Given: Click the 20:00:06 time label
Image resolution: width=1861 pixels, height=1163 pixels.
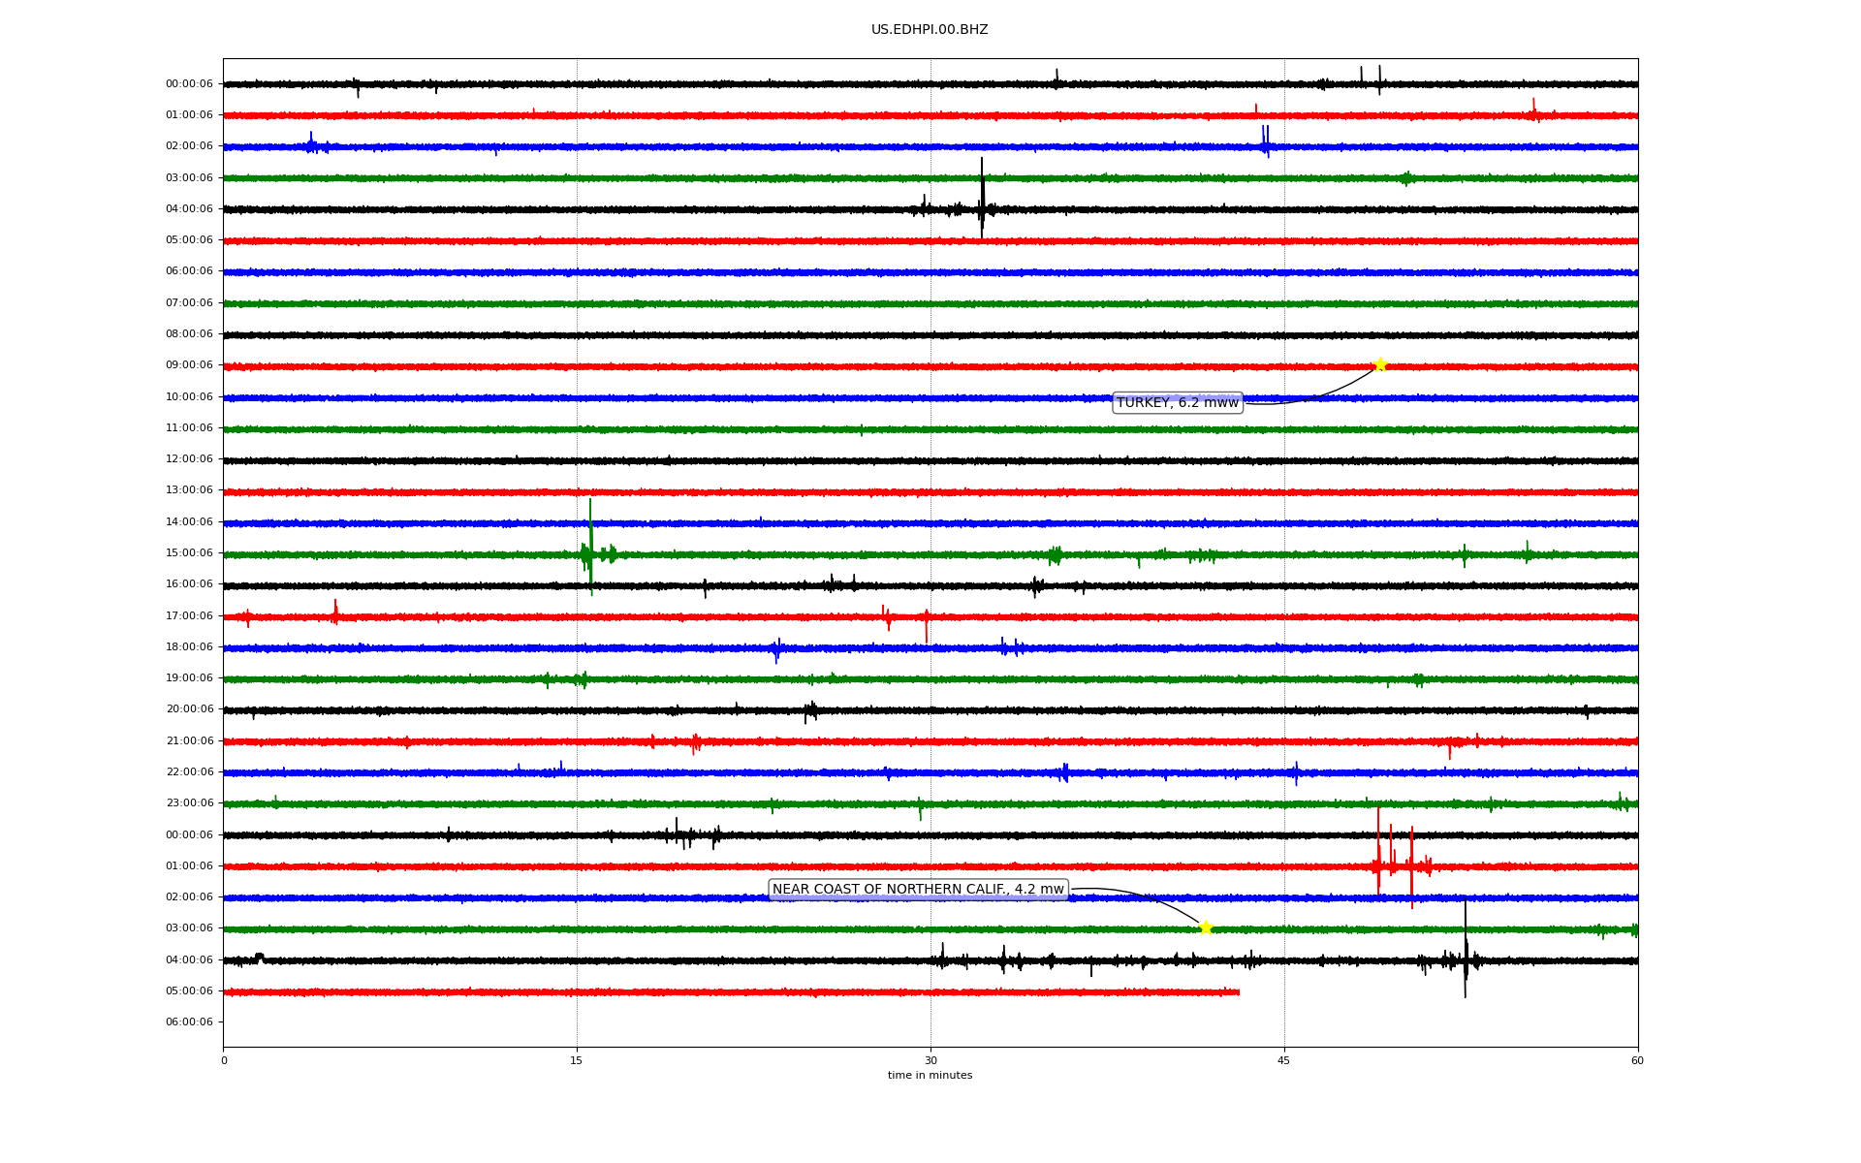Looking at the screenshot, I should 189,709.
